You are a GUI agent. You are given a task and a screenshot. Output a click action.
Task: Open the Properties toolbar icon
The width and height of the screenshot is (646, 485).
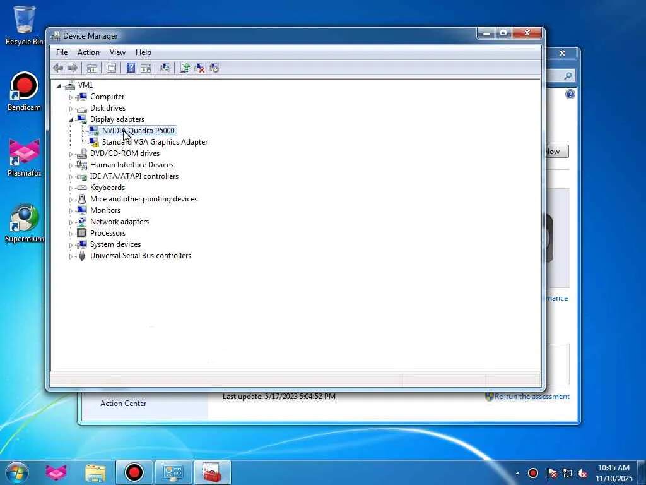point(111,68)
